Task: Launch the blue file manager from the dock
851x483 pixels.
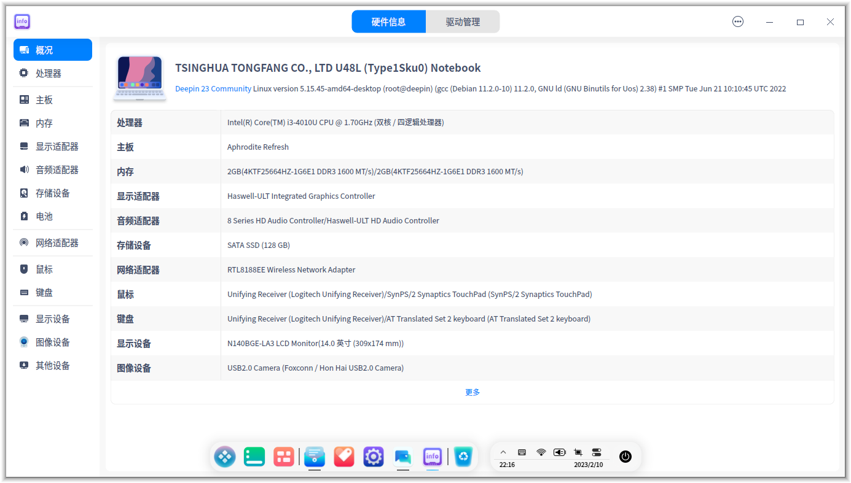Action: coord(315,456)
